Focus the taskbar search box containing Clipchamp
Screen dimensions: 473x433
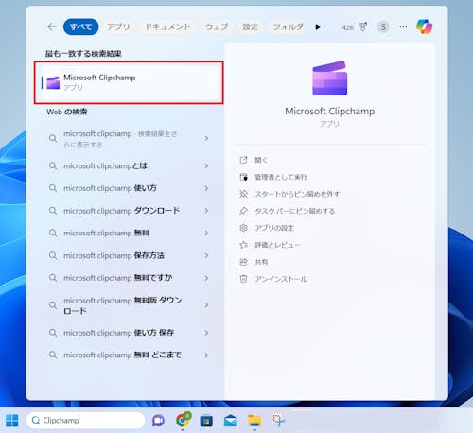(85, 420)
